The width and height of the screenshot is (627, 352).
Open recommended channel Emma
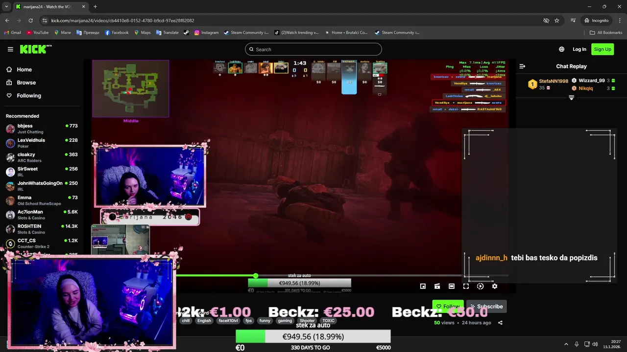tap(42, 200)
